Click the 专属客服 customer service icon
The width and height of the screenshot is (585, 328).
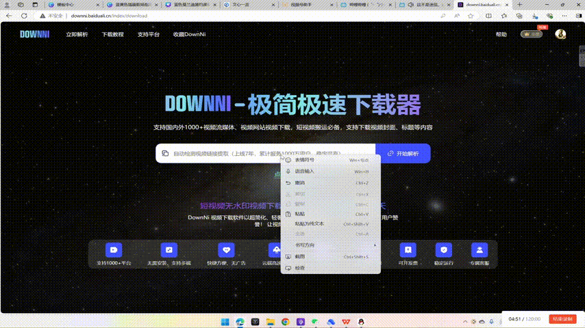click(x=480, y=249)
